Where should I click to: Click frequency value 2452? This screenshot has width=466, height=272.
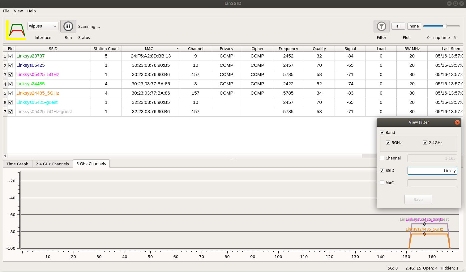coord(288,56)
